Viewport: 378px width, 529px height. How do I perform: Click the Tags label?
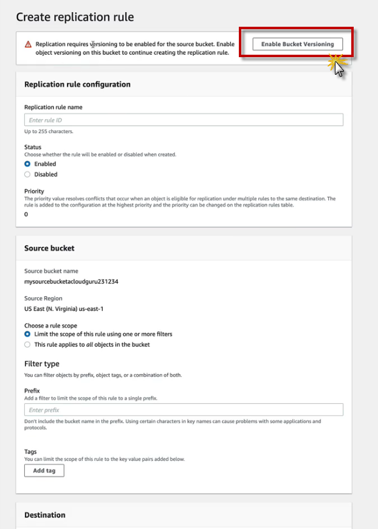(30, 452)
